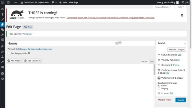Open the Tools wrench icon in sidebar
The width and height of the screenshot is (192, 108).
pyautogui.click(x=2, y=62)
